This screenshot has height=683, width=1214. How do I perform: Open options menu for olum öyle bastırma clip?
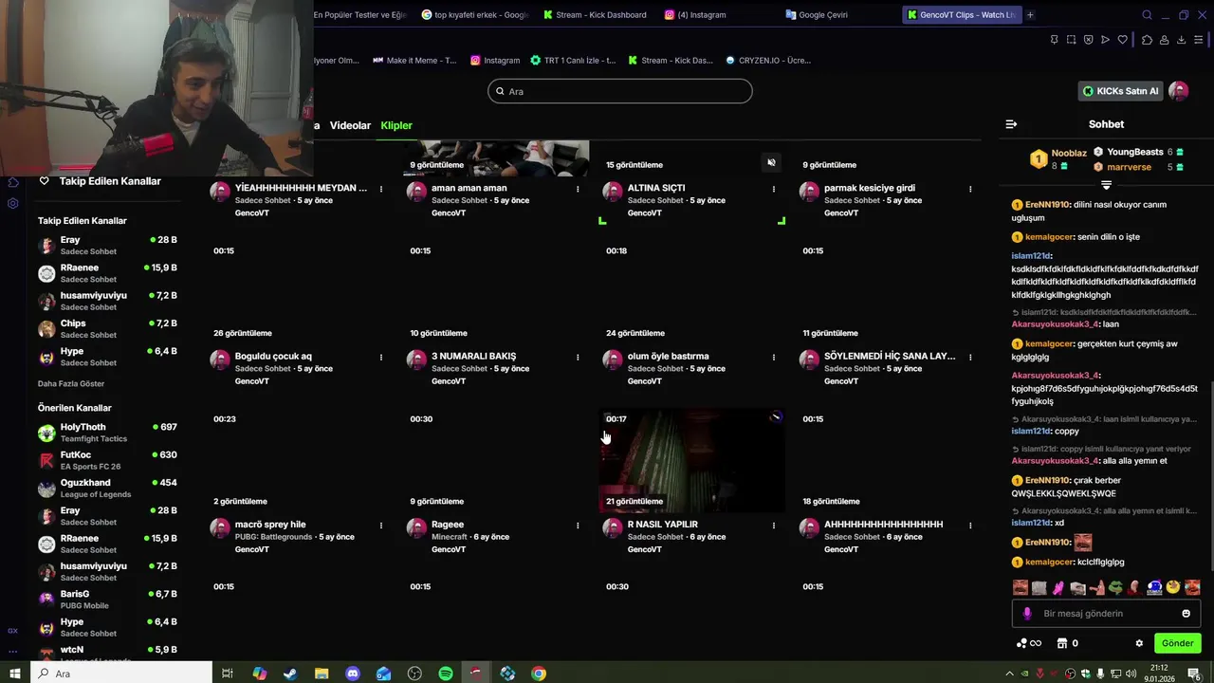point(774,358)
